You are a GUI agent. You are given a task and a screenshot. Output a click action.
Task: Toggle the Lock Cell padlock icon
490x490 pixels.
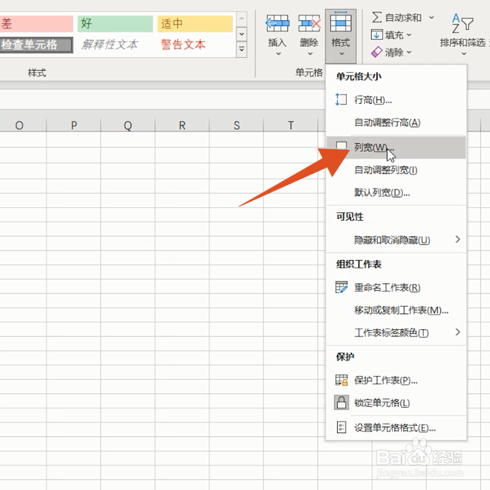[x=341, y=402]
